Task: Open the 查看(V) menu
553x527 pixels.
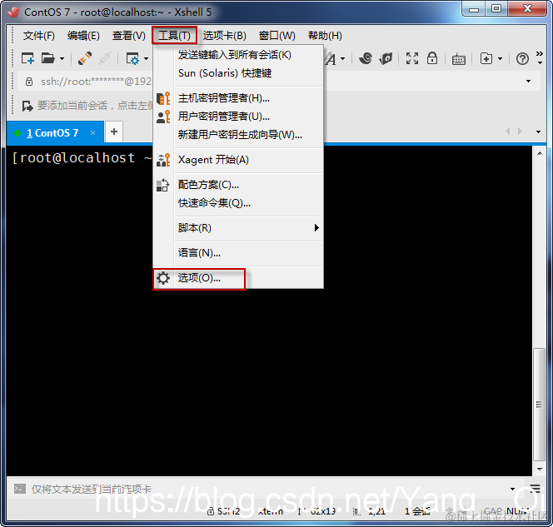Action: pos(129,36)
